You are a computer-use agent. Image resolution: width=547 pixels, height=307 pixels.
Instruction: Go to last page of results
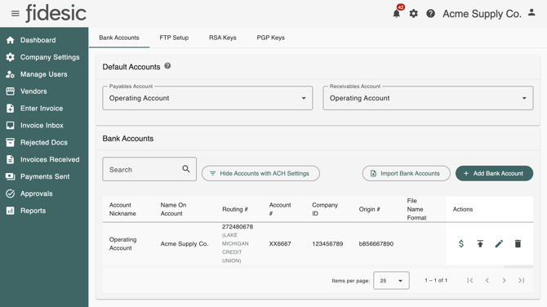pyautogui.click(x=521, y=281)
